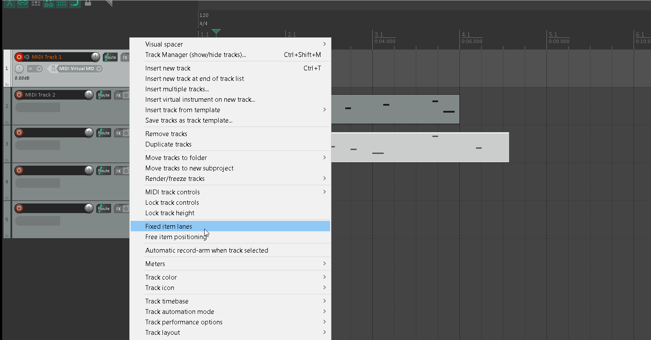Arm MIDI Track 2 for recording
The width and height of the screenshot is (651, 340).
[x=19, y=95]
